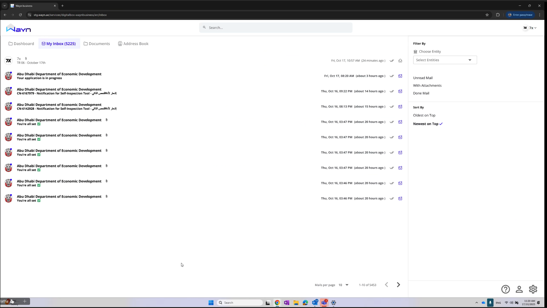The width and height of the screenshot is (547, 308).
Task: Go to the next page of mails
Action: pyautogui.click(x=398, y=285)
